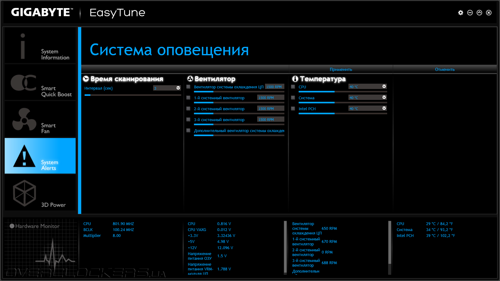Open the Intel PCH temperature dropdown
The height and width of the screenshot is (281, 500).
coord(368,108)
